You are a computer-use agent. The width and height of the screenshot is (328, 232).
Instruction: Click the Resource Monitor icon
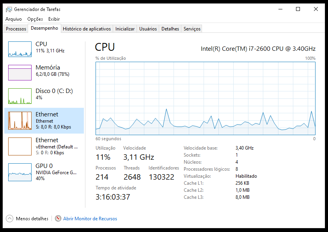pyautogui.click(x=58, y=219)
